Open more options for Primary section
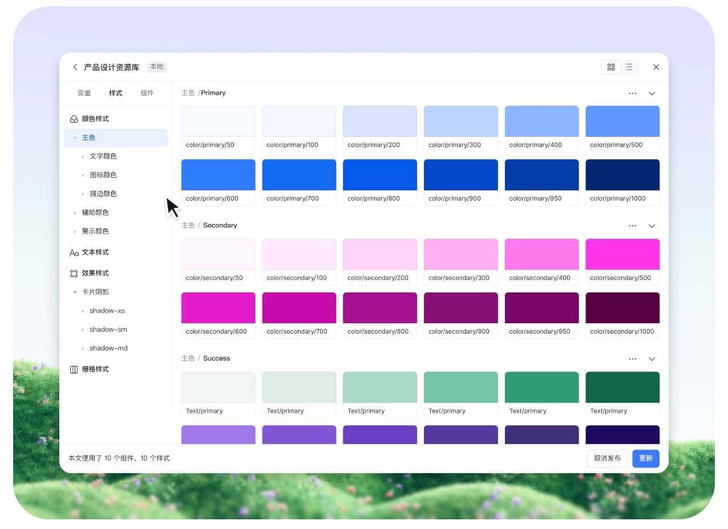This screenshot has height=529, width=728. pyautogui.click(x=632, y=93)
